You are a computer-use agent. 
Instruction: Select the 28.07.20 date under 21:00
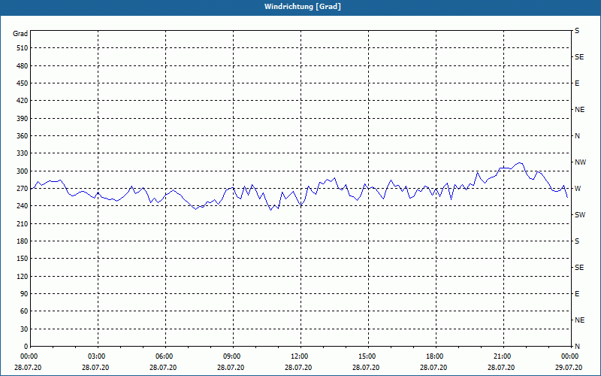click(x=501, y=368)
